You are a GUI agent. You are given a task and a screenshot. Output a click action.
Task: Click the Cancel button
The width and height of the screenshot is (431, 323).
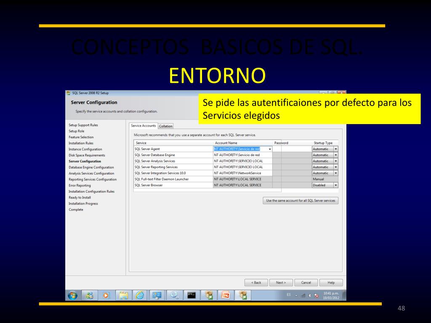(306, 283)
